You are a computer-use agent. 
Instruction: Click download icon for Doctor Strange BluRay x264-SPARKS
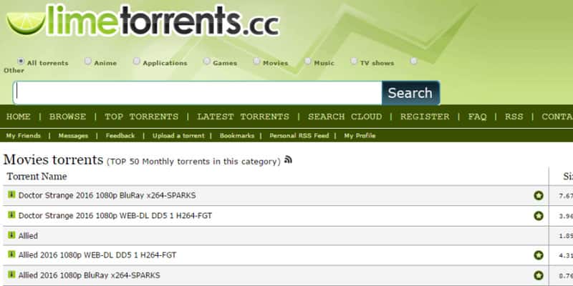[x=11, y=194]
